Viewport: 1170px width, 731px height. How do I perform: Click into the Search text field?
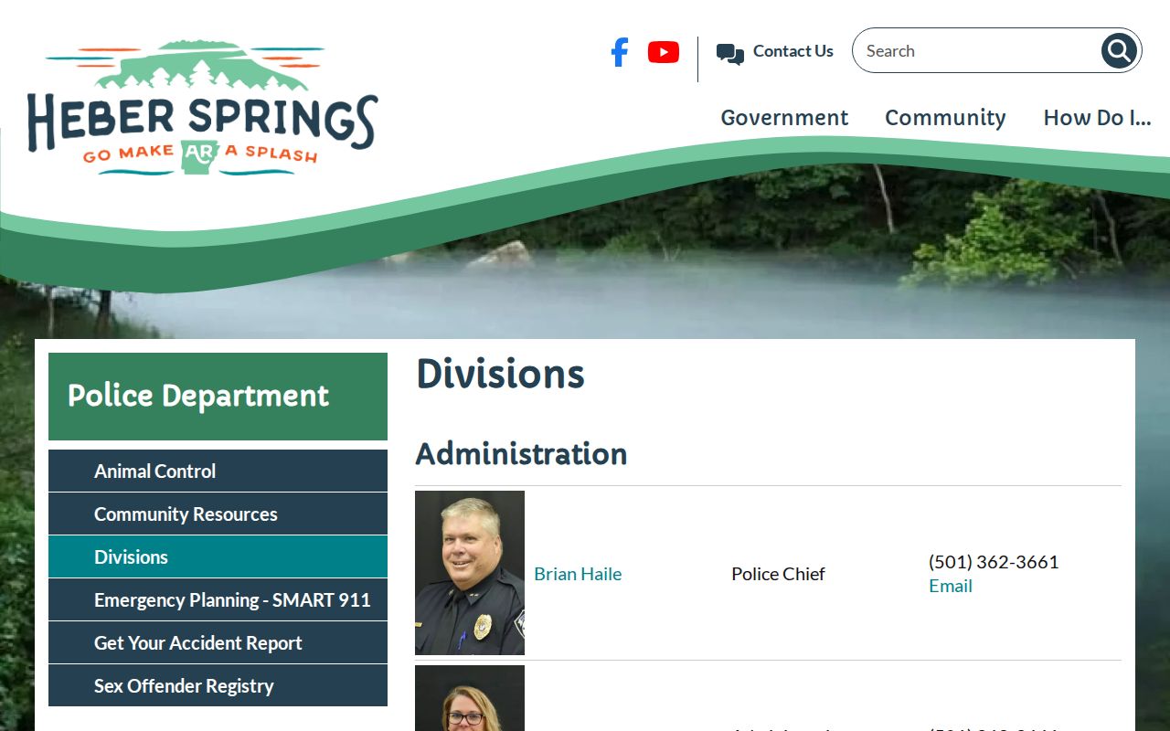click(x=976, y=51)
